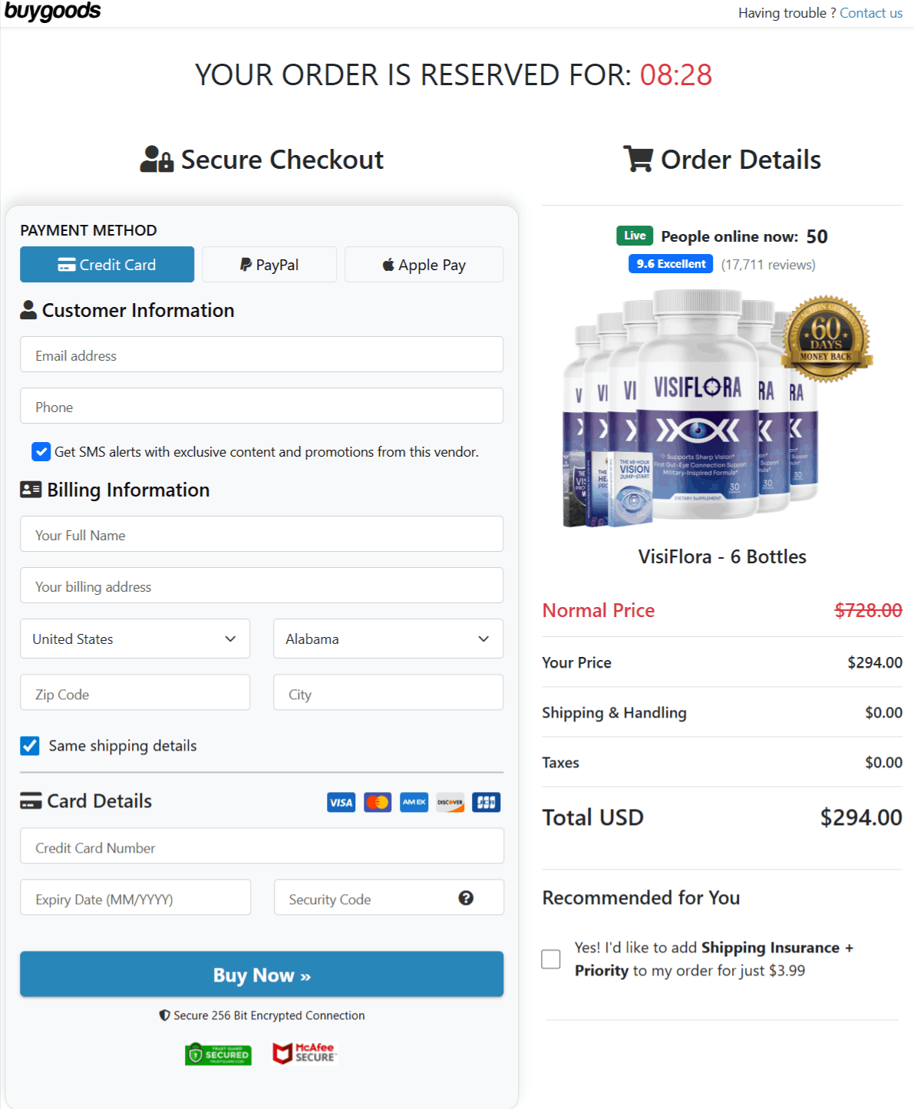Image resolution: width=914 pixels, height=1109 pixels.
Task: Click the Trust Guard Secured badge
Action: tap(218, 1053)
